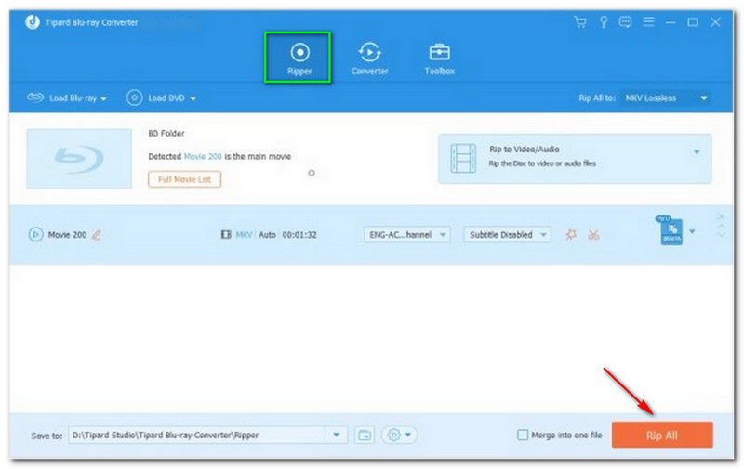Enable Merge into one file checkbox
This screenshot has height=469, width=744.
point(523,435)
